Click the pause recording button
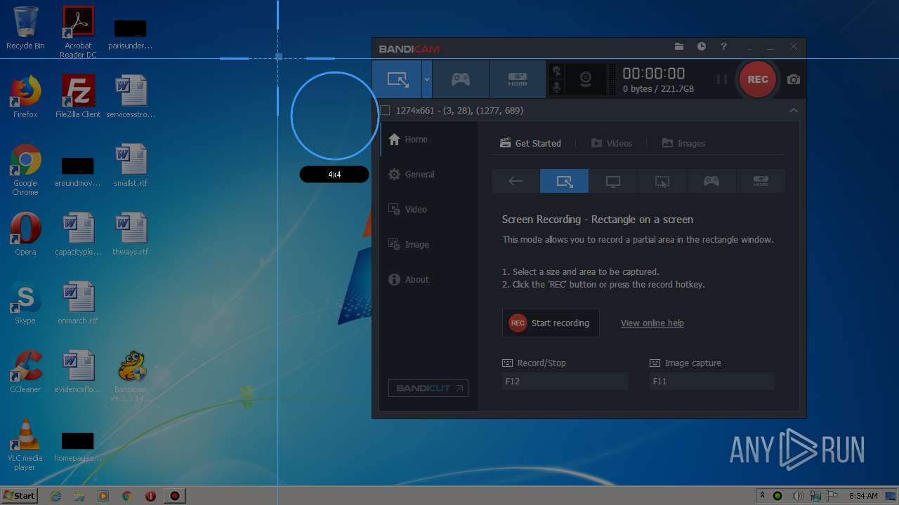899x505 pixels. coord(722,79)
